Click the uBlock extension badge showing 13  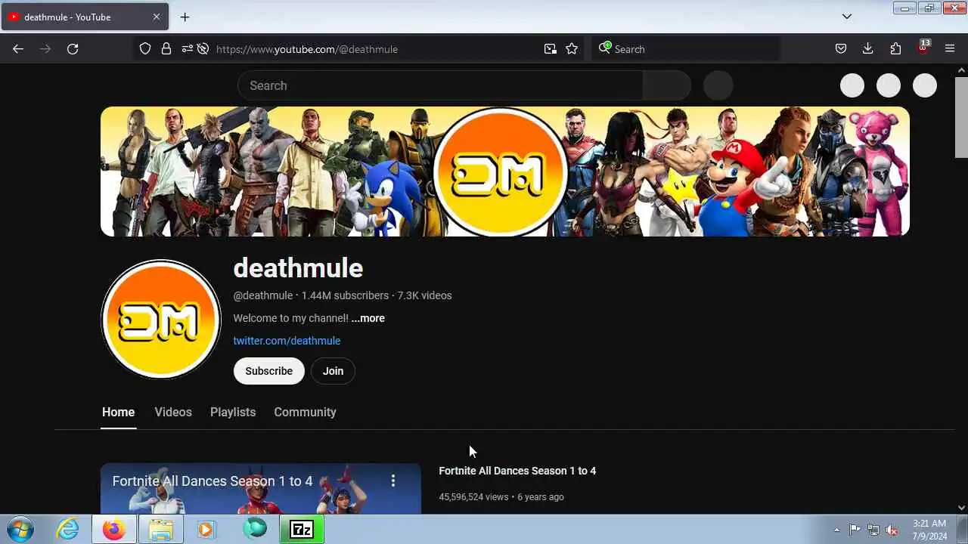(923, 48)
